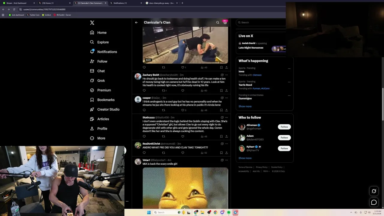Screen dimensions: 384x216
Task: Switch to Notifications / X tab
Action: point(126,3)
